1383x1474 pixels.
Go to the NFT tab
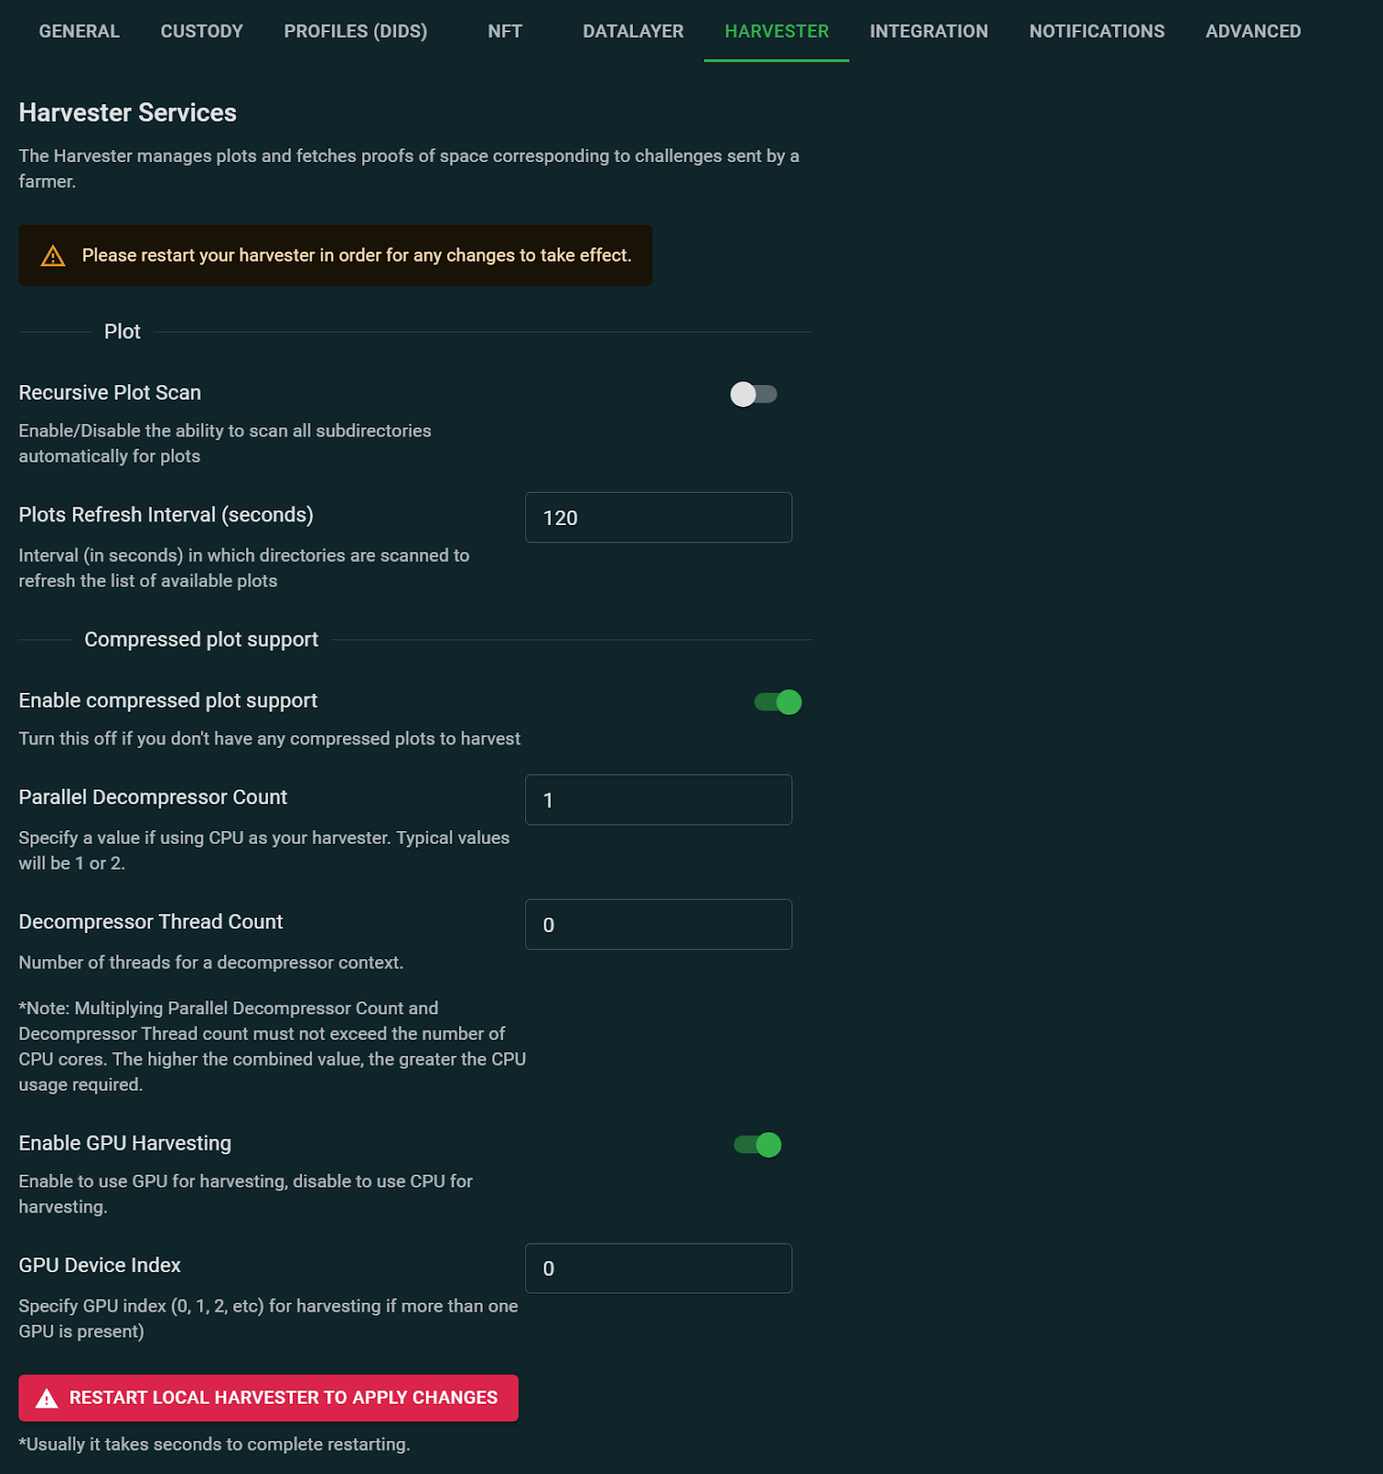(505, 31)
